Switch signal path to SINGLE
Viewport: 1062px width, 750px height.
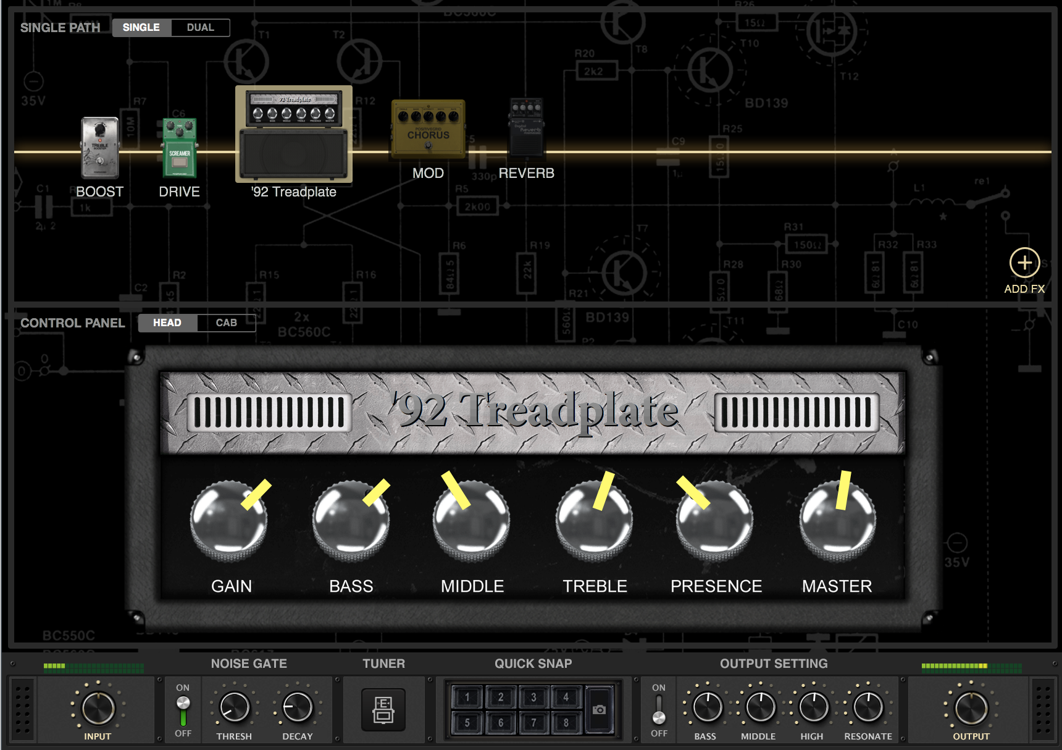point(141,27)
